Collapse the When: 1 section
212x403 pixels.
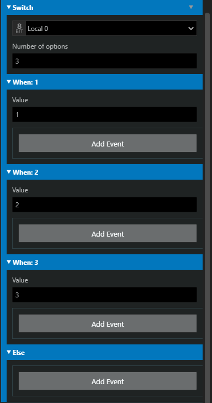click(x=9, y=82)
